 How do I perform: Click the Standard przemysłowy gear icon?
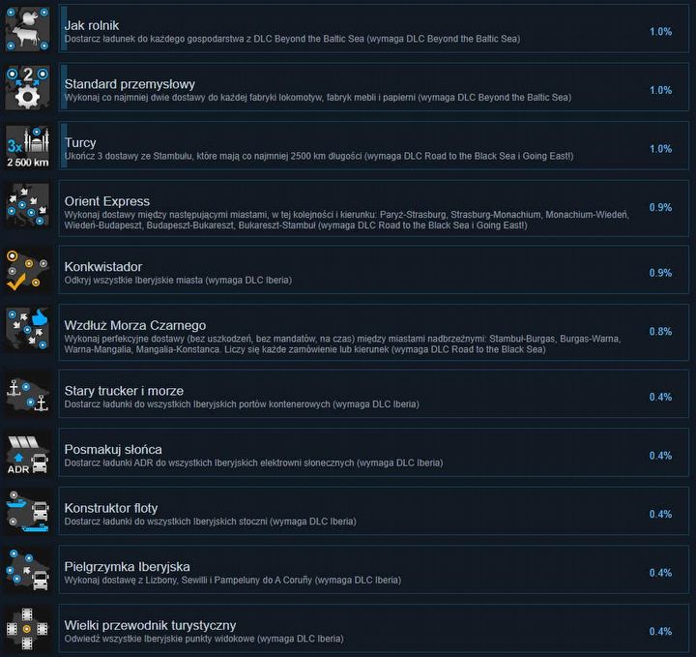click(27, 87)
